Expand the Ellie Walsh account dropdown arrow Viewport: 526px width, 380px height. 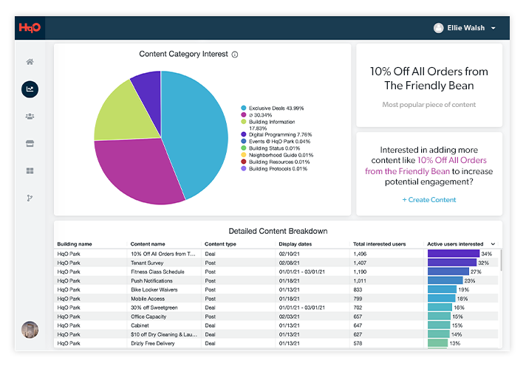point(493,28)
